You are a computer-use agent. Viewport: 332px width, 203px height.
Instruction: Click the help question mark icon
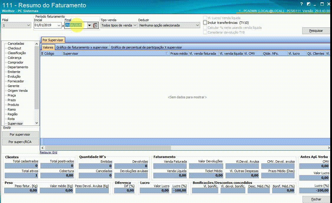point(302,4)
